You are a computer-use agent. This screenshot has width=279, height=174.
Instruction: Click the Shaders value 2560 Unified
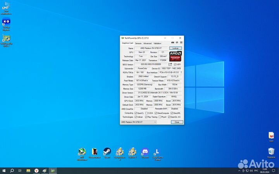pos(143,76)
